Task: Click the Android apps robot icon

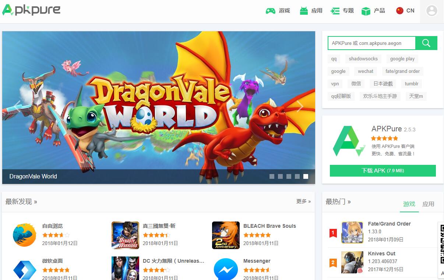Action: click(x=304, y=11)
